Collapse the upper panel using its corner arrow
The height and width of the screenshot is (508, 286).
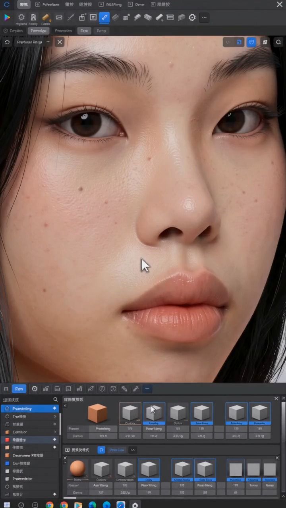pyautogui.click(x=65, y=406)
